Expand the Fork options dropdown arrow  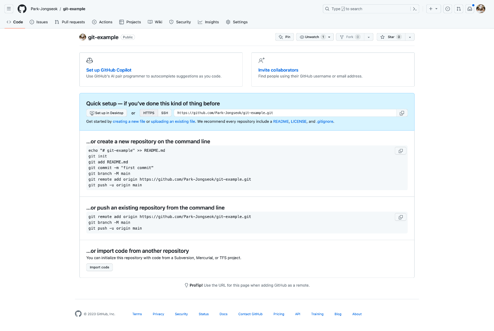tap(368, 37)
